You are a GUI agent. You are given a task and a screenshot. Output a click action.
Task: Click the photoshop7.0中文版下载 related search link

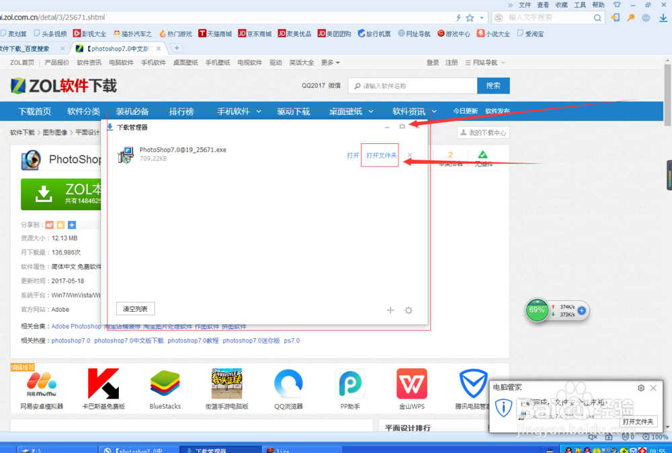[129, 341]
